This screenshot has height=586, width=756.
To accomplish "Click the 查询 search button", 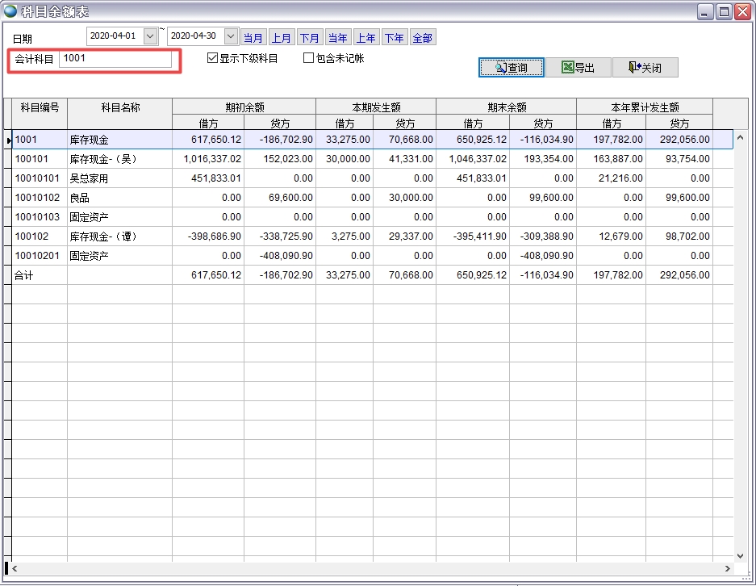I will [x=512, y=68].
